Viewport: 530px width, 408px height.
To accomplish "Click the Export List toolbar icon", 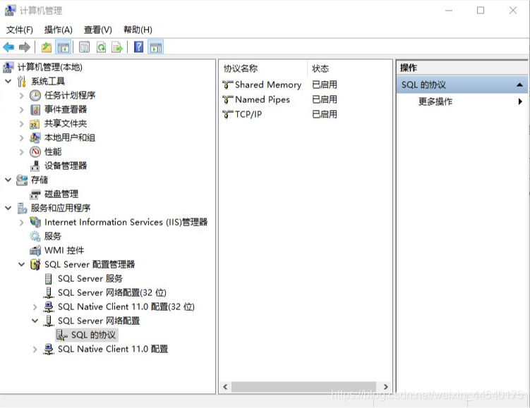I will pyautogui.click(x=117, y=47).
